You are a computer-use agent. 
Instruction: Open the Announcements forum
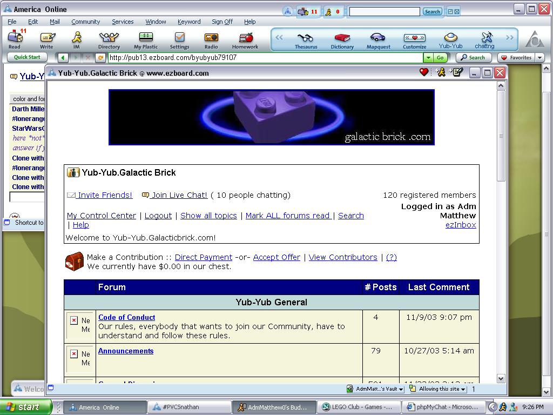click(x=126, y=351)
